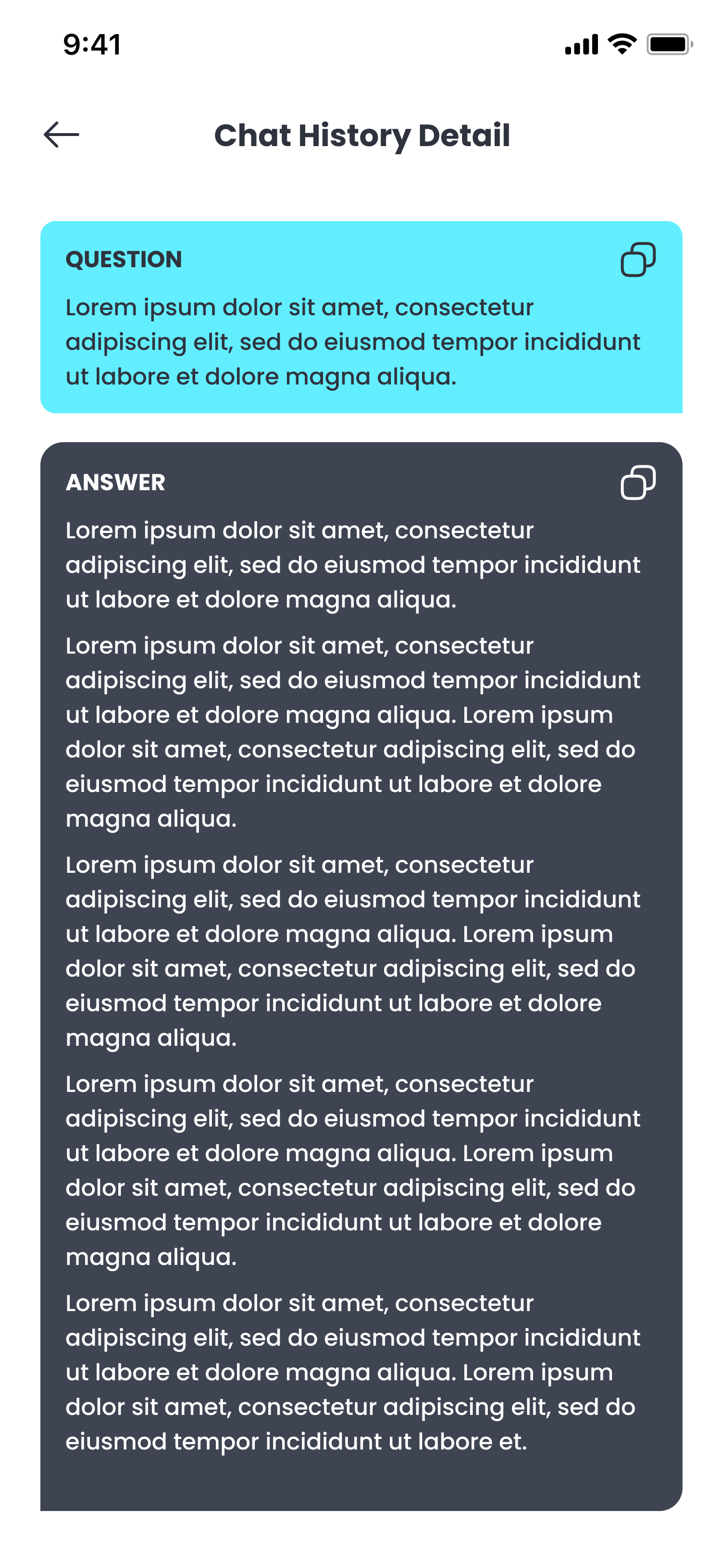The height and width of the screenshot is (1561, 721).
Task: Tap the battery indicator icon
Action: pyautogui.click(x=669, y=44)
